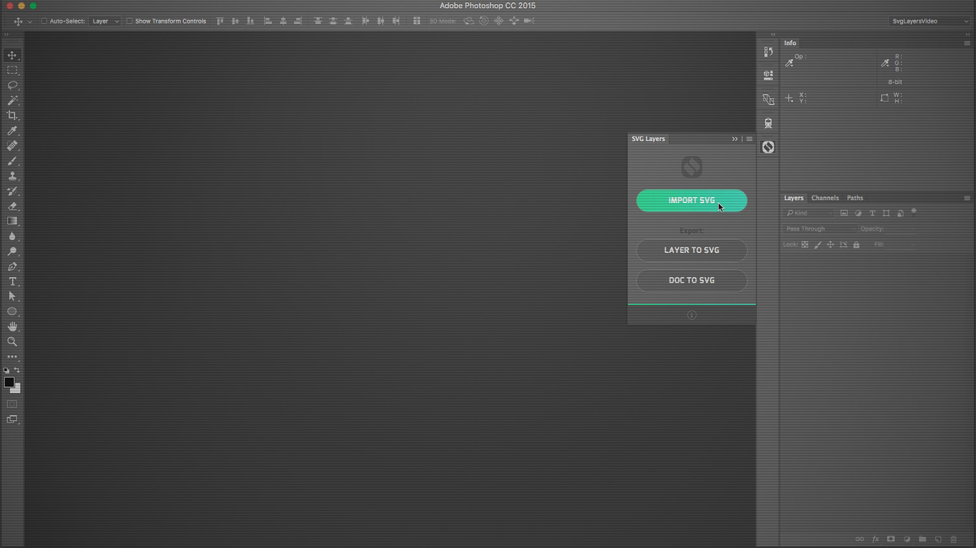Select the Eraser tool
Screen dimensions: 976x548
12,206
